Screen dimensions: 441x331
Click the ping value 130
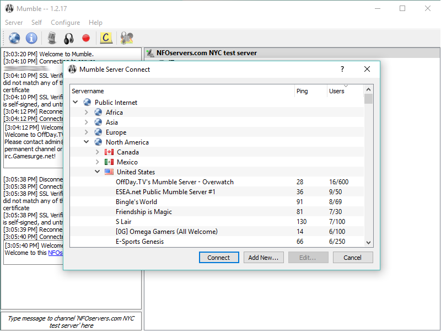pos(302,222)
